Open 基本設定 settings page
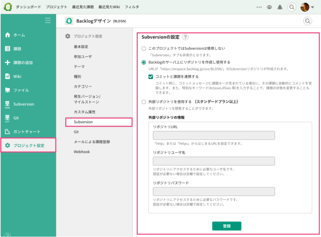The height and width of the screenshot is (237, 321). point(81,47)
